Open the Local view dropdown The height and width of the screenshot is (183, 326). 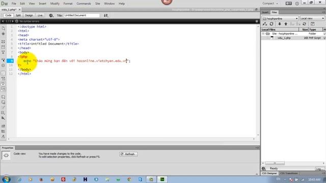click(x=312, y=18)
